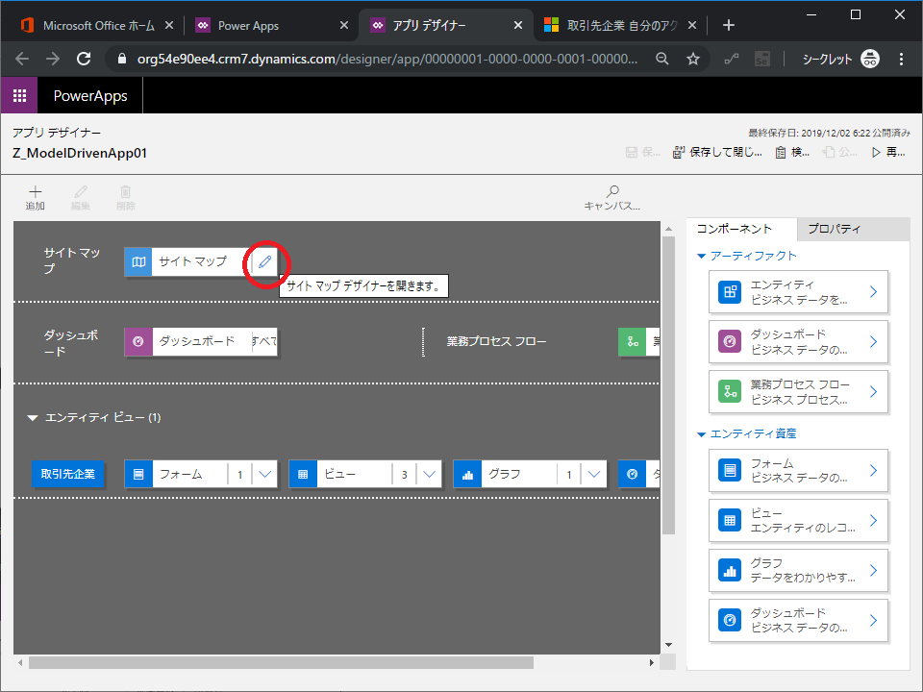Click the Dashboard artifact icon in the components panel

click(x=730, y=342)
